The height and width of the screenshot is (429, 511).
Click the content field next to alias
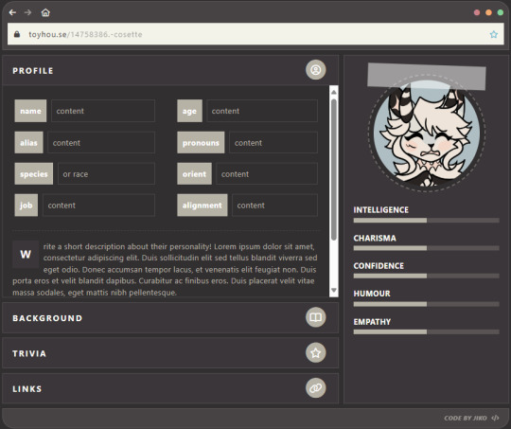(x=101, y=143)
